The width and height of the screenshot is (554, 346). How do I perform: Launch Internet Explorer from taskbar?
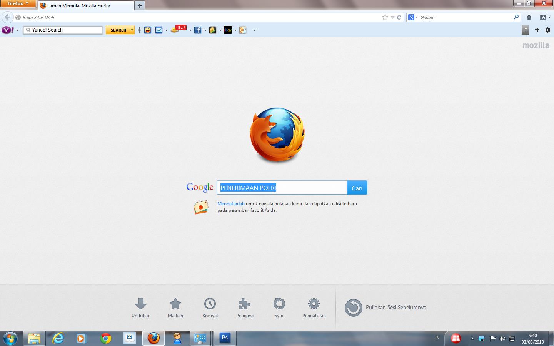point(58,338)
